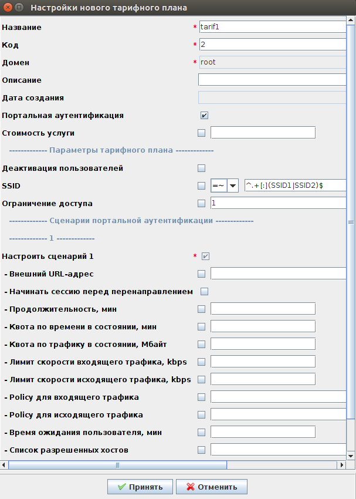Click the vertical scrollbar thumb
Screen dimensions: 356x499
tap(351, 223)
